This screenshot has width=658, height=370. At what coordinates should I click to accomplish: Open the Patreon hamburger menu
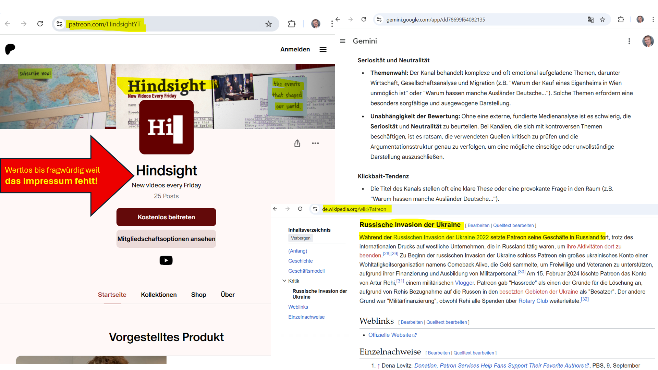coord(323,50)
